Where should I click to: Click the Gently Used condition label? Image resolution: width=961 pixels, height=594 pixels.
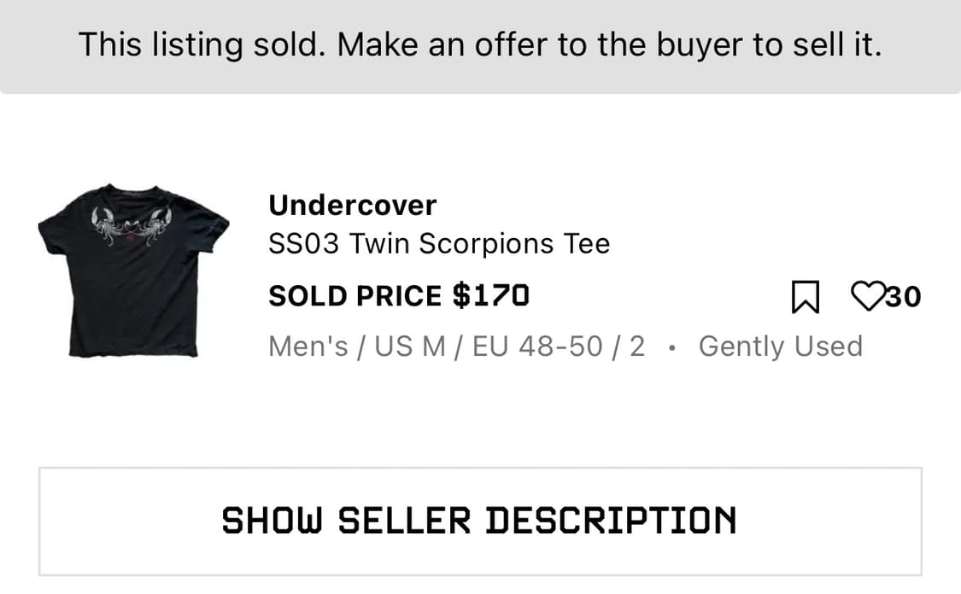pyautogui.click(x=781, y=346)
